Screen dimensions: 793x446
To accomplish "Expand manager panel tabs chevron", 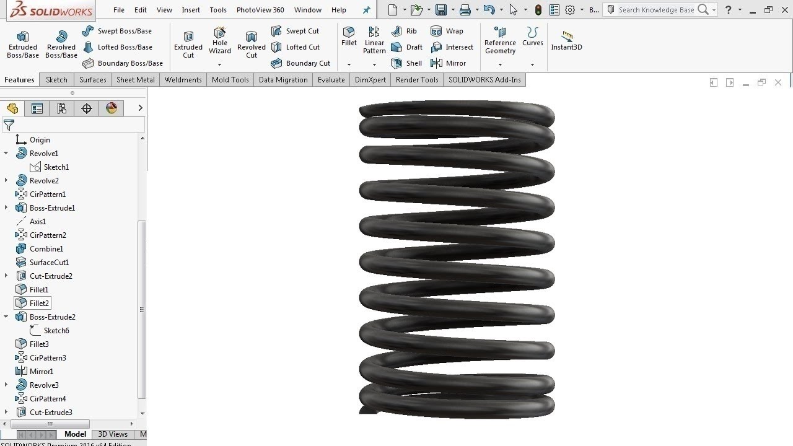I will coord(140,108).
